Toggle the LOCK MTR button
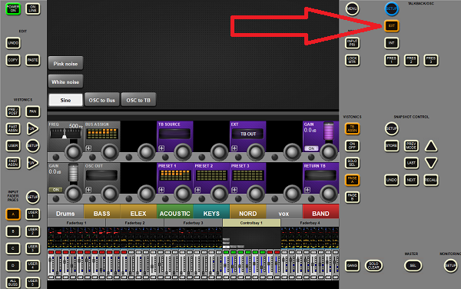This screenshot has height=289, width=461. pyautogui.click(x=352, y=60)
